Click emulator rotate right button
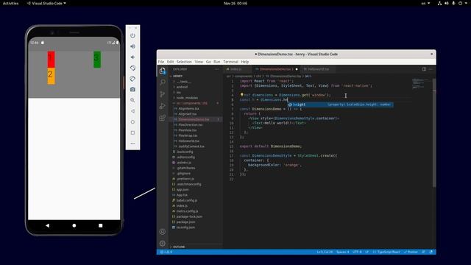471x265 pixels. (x=132, y=79)
